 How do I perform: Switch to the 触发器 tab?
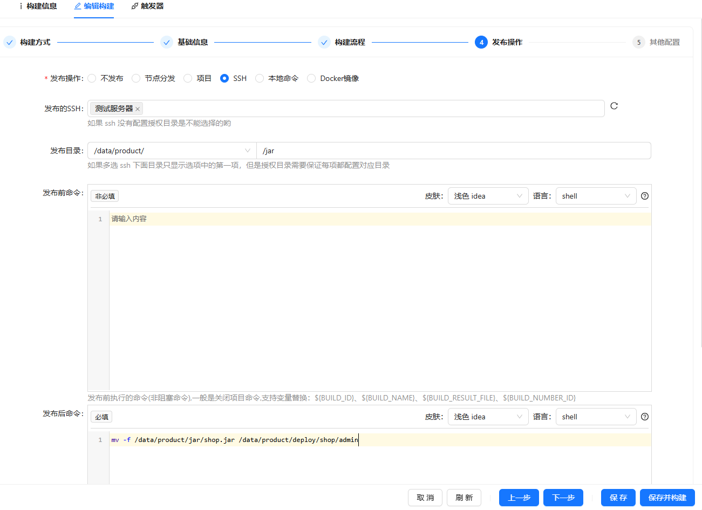pyautogui.click(x=147, y=7)
